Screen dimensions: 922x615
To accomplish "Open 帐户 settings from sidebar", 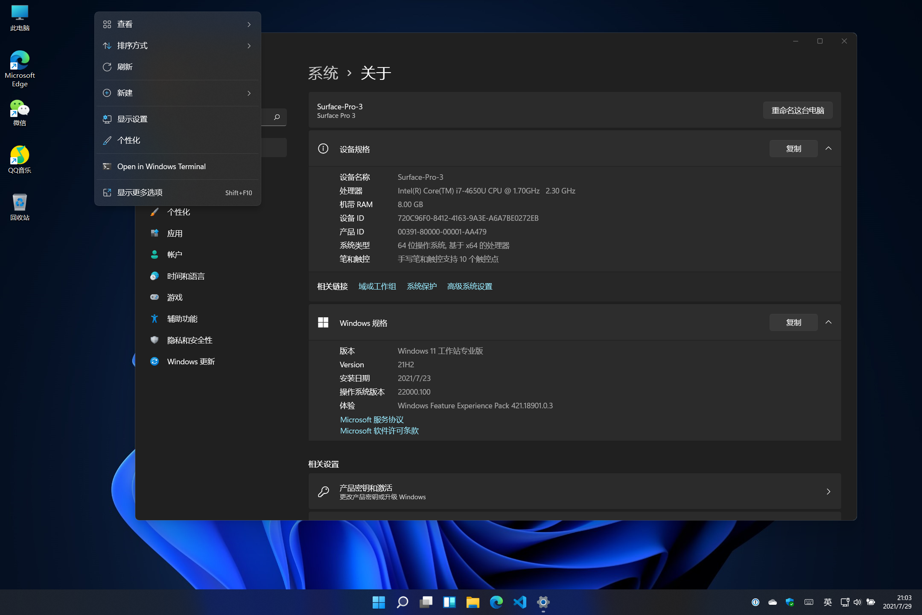I will pos(174,255).
